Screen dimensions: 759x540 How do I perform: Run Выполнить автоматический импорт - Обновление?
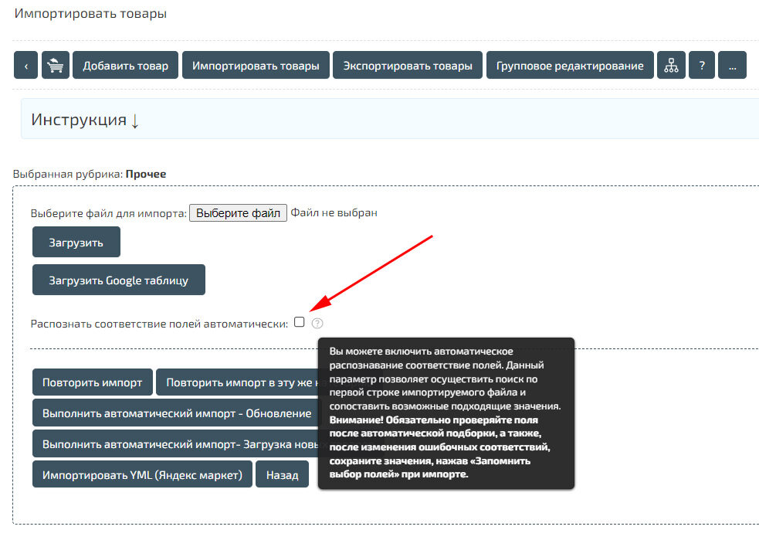pos(177,413)
